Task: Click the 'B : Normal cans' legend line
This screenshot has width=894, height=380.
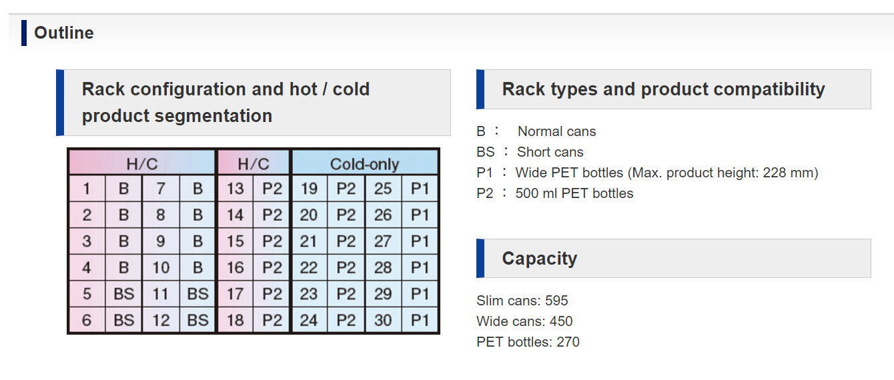Action: 536,131
